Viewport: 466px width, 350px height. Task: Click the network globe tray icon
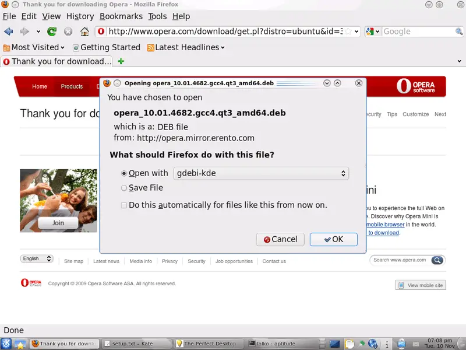[373, 344]
